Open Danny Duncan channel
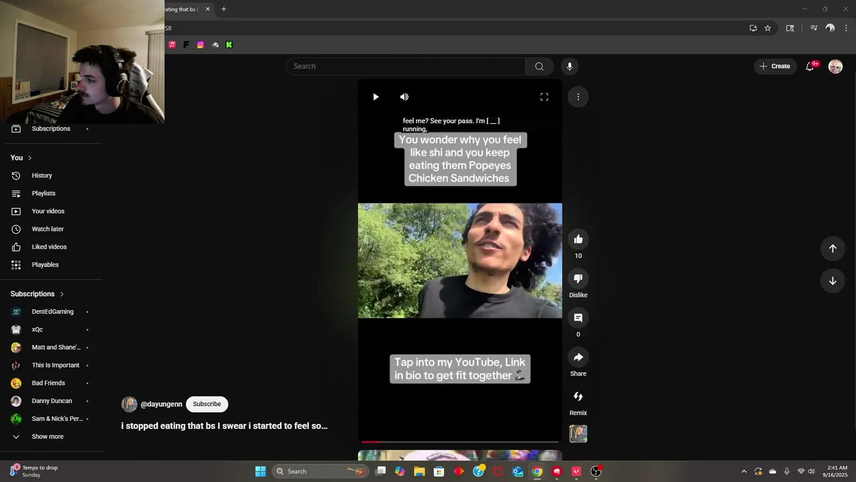The width and height of the screenshot is (856, 482). click(x=51, y=401)
